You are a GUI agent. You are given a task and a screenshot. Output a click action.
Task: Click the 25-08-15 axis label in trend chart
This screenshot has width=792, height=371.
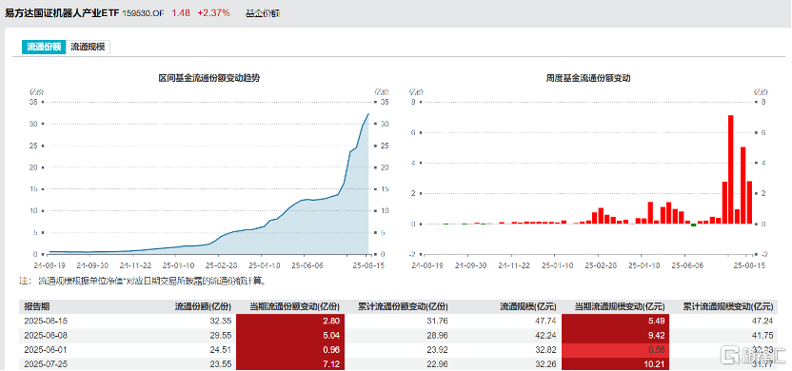[x=367, y=265]
